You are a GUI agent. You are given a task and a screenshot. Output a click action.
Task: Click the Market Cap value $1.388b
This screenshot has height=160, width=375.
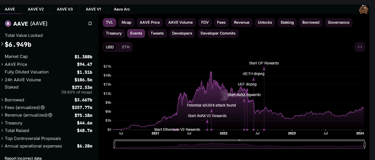click(x=83, y=57)
